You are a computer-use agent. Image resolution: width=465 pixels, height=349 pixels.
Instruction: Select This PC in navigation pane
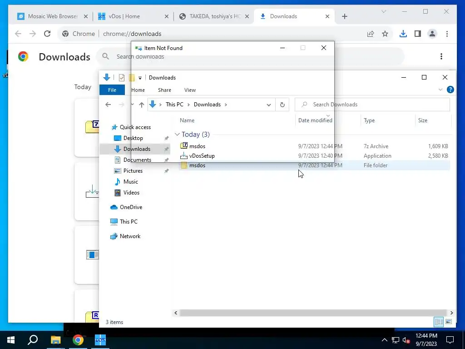point(129,222)
